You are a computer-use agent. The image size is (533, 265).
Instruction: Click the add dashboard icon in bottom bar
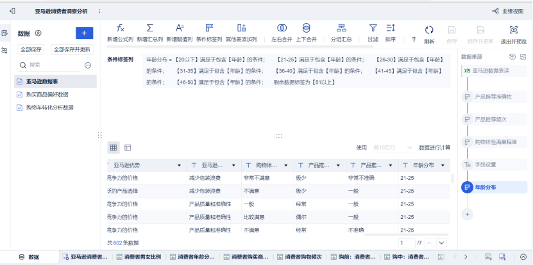point(502,257)
